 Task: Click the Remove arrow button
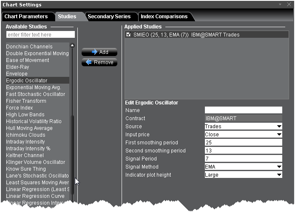(99, 62)
